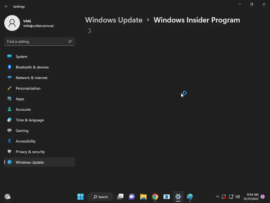
Task: Open the notification badge showing 2
Action: coord(263,197)
